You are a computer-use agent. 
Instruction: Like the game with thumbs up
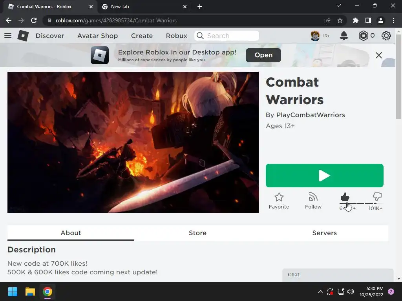(x=345, y=197)
